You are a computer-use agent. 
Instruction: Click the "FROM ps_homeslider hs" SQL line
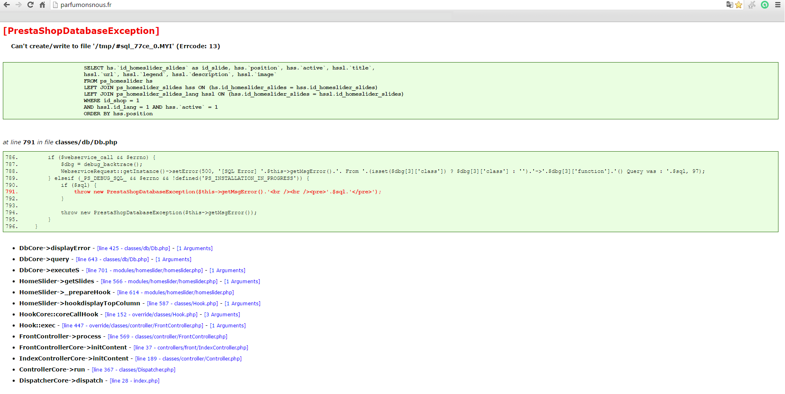click(118, 81)
